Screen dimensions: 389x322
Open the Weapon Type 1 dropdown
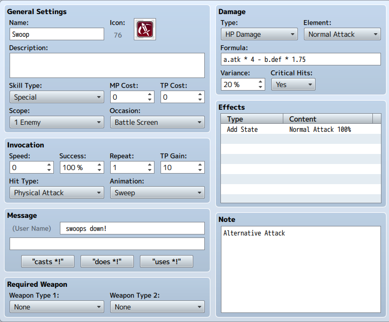(56, 307)
